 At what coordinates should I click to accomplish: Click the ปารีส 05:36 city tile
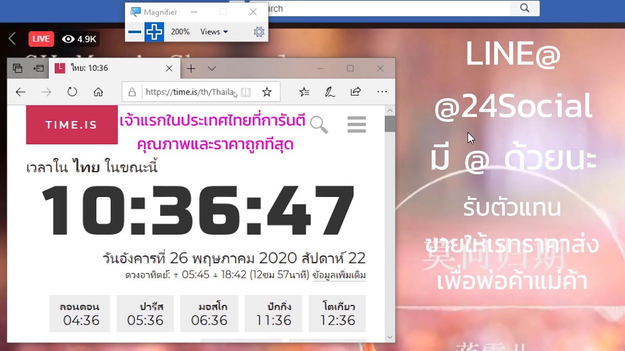145,314
